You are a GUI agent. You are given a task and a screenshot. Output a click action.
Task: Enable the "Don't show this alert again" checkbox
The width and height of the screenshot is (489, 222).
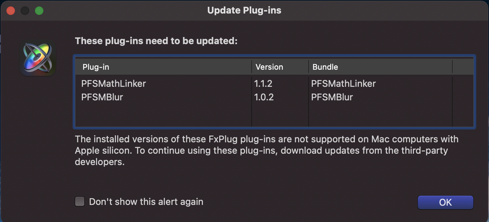tap(80, 202)
